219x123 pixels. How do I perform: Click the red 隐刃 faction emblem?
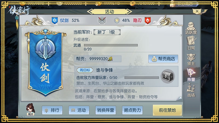[x=148, y=20]
